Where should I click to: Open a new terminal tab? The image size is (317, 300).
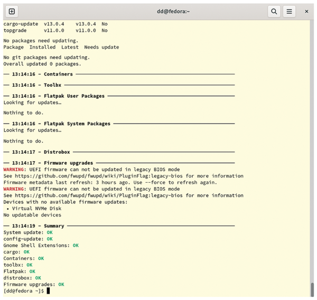12,11
